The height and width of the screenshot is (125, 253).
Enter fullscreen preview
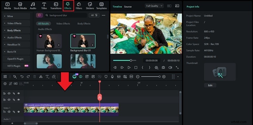coord(177,68)
